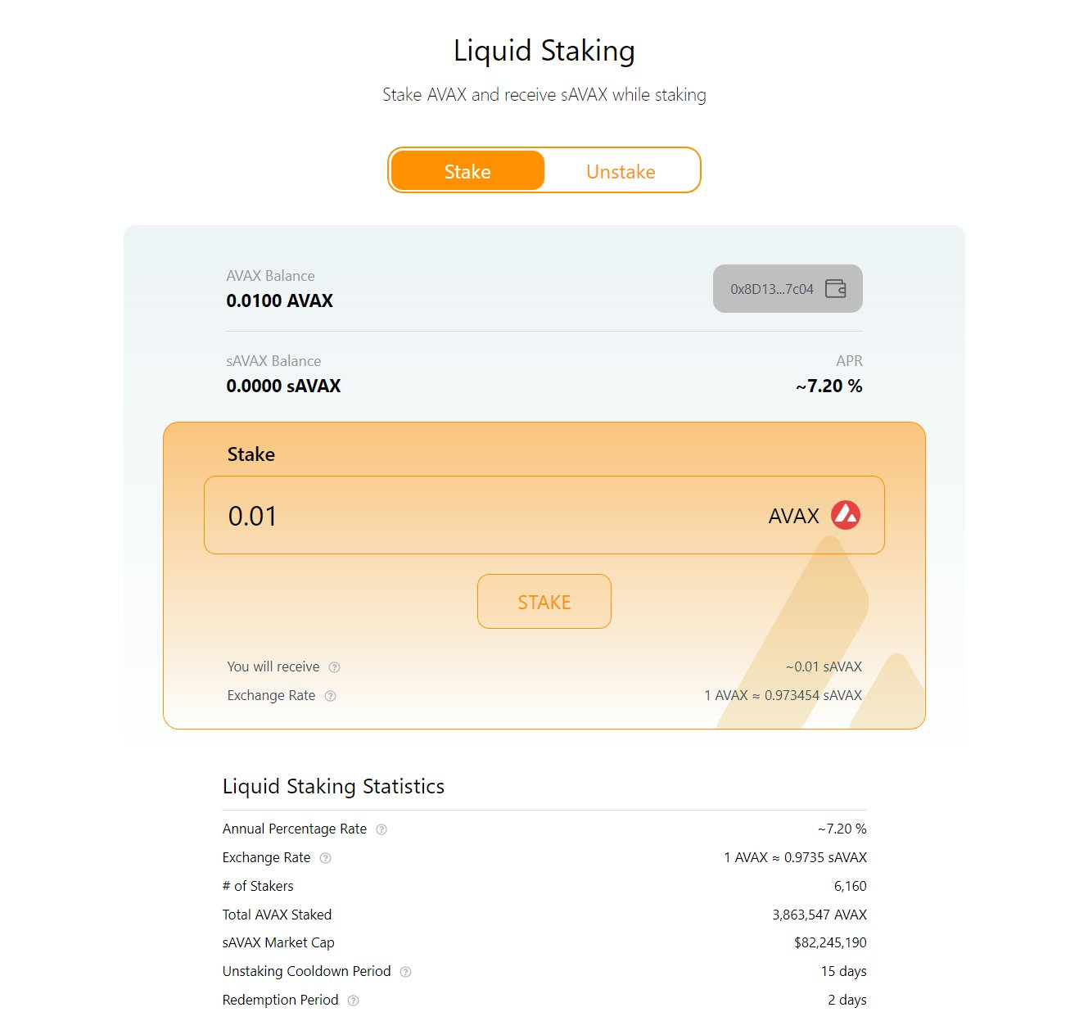Image resolution: width=1070 pixels, height=1012 pixels.
Task: Click the Total AVAX Staked row
Action: click(544, 915)
